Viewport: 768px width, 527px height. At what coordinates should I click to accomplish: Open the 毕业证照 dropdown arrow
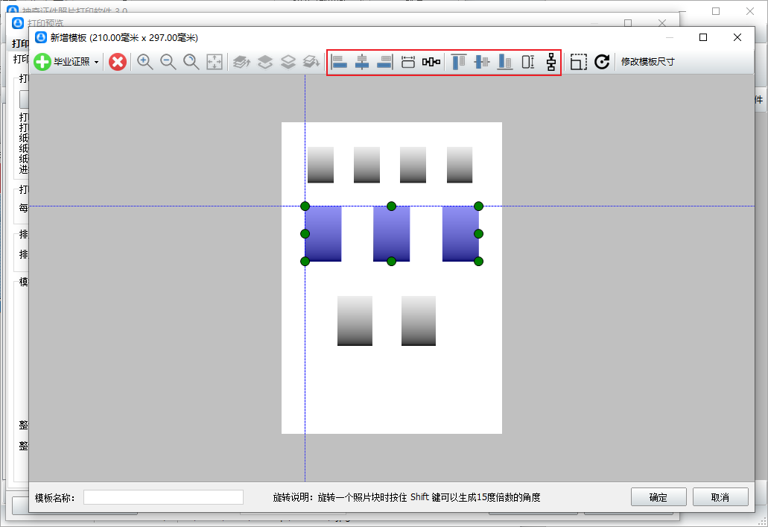(x=96, y=63)
